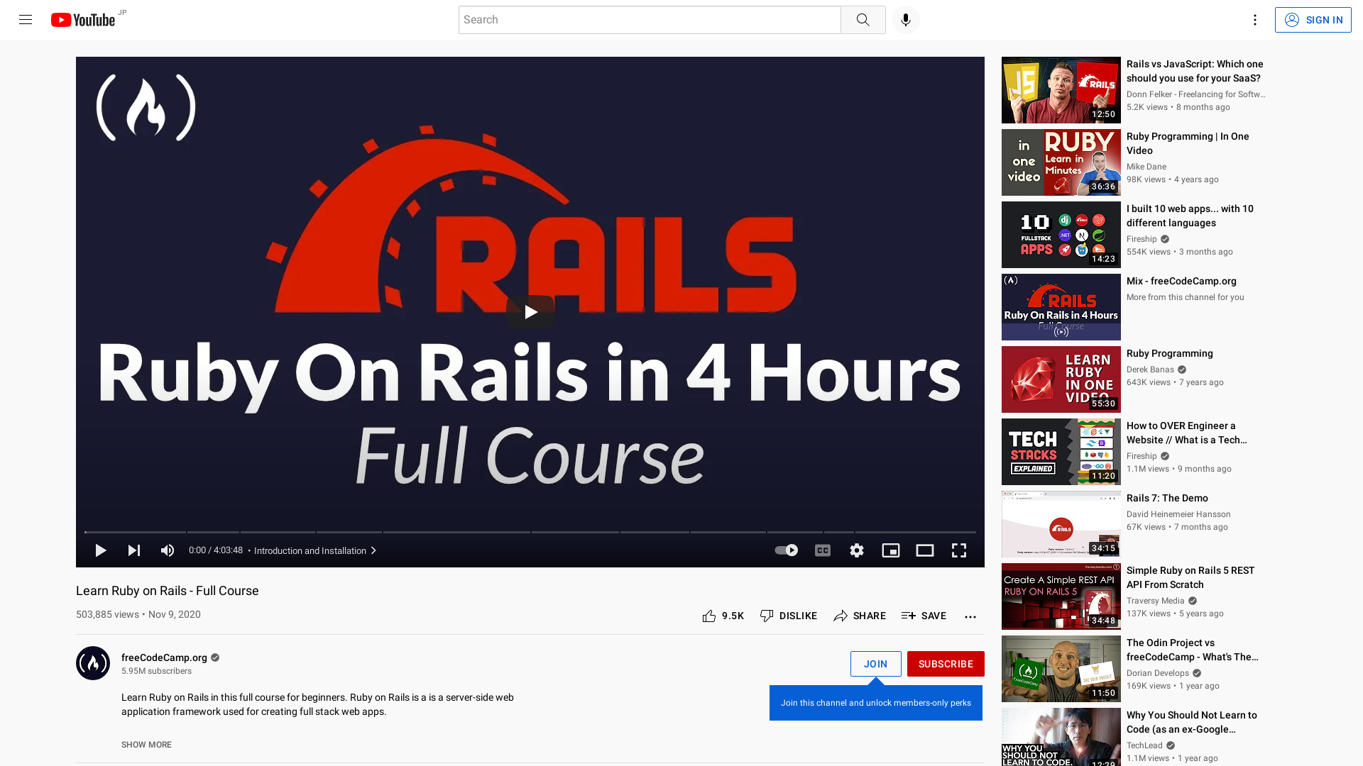Mute the video volume
This screenshot has width=1363, height=766.
[167, 550]
